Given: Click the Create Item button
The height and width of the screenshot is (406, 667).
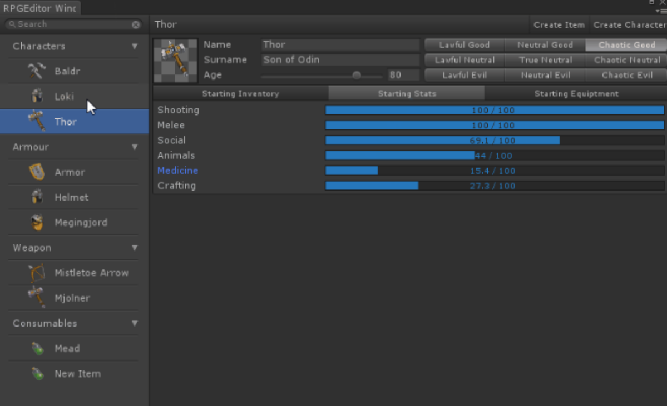Looking at the screenshot, I should point(559,24).
